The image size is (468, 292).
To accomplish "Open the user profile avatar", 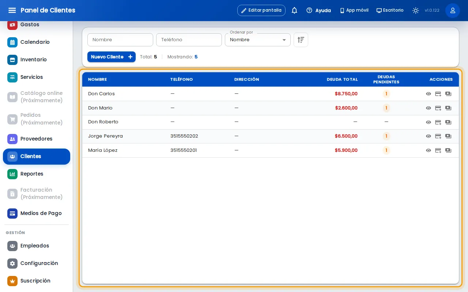I will pyautogui.click(x=453, y=10).
